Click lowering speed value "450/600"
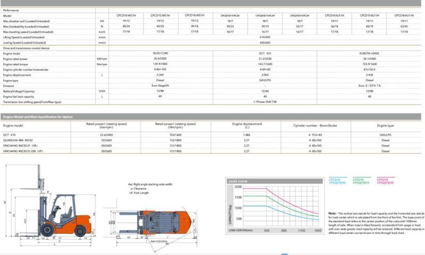The image size is (425, 255). coord(265,42)
